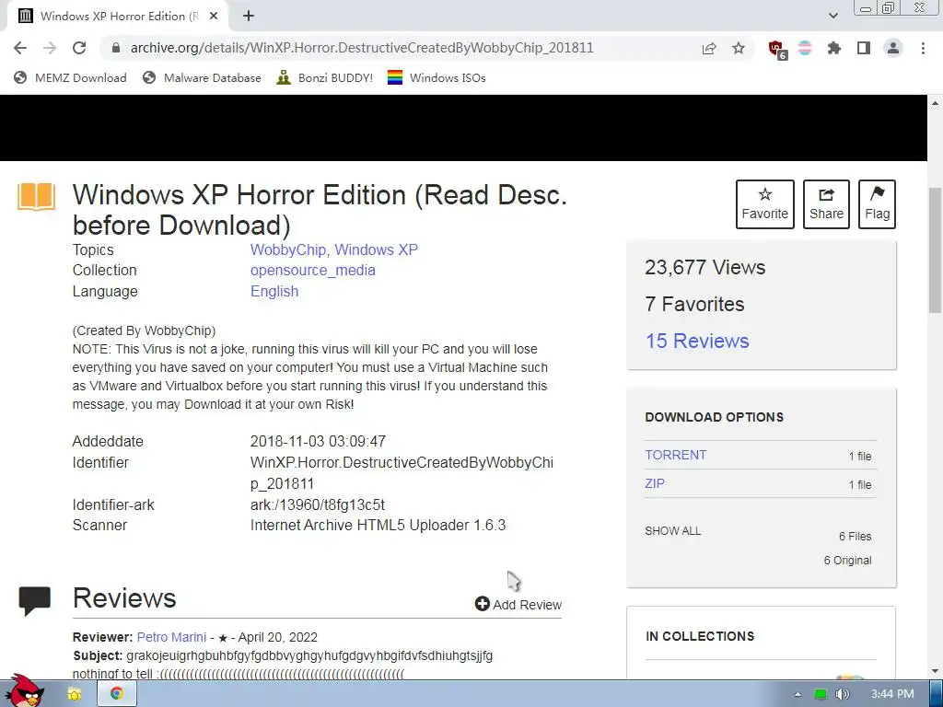Open the WobbyChip topic link
The height and width of the screenshot is (707, 943).
point(288,249)
